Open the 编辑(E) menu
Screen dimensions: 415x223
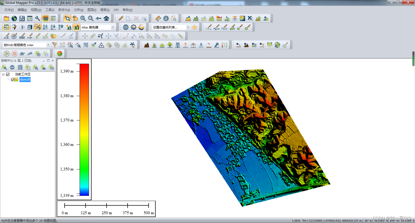[22, 10]
